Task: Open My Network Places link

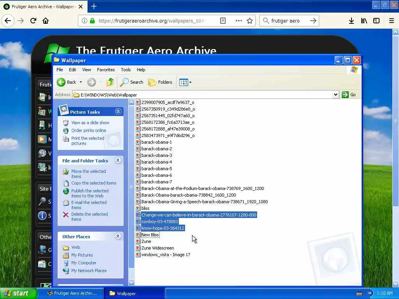Action: 89,271
